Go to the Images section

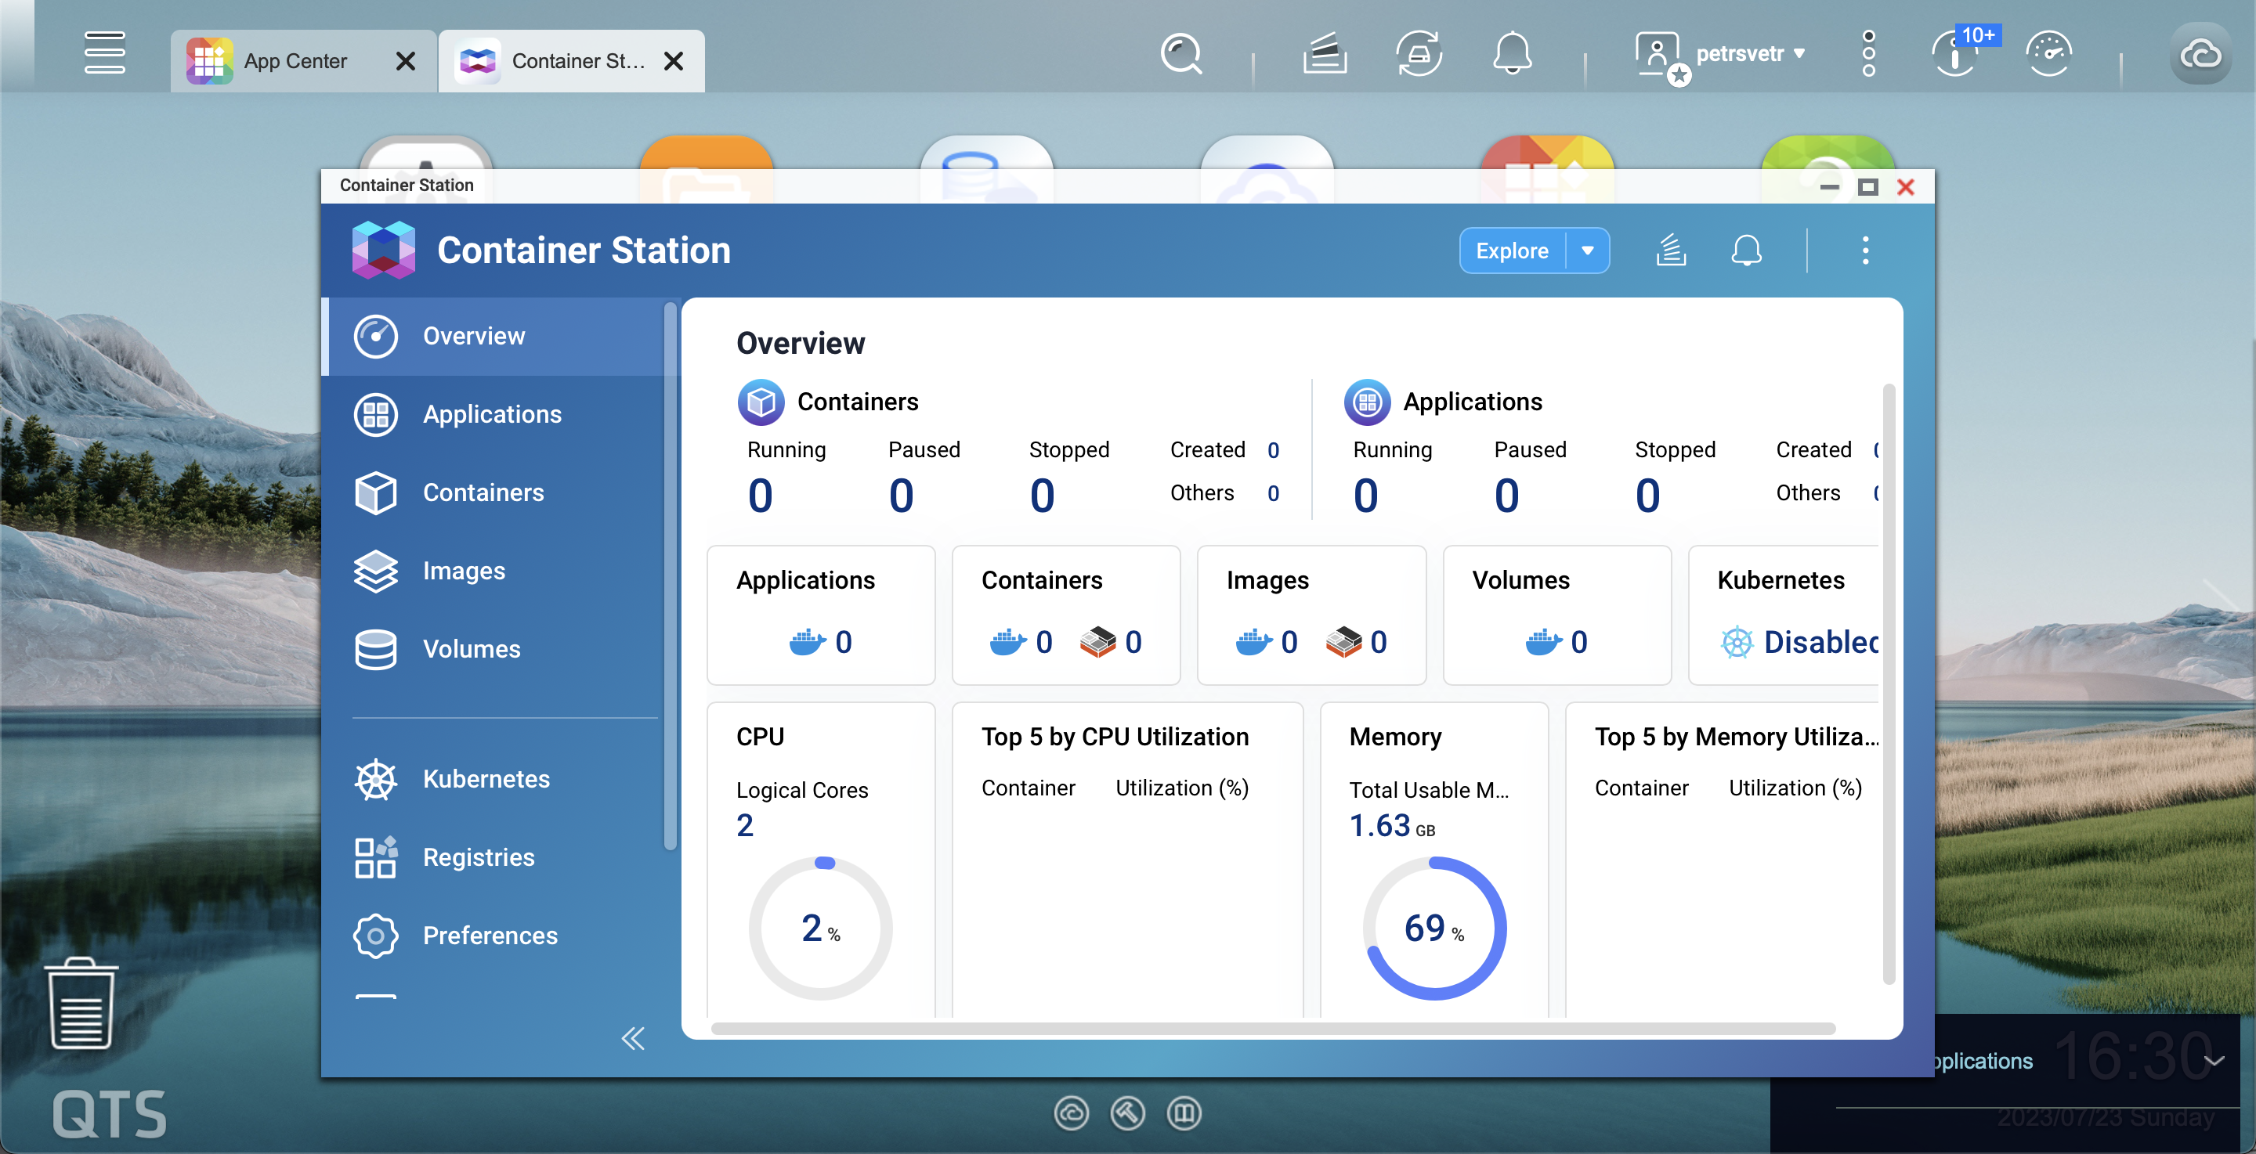(x=463, y=570)
